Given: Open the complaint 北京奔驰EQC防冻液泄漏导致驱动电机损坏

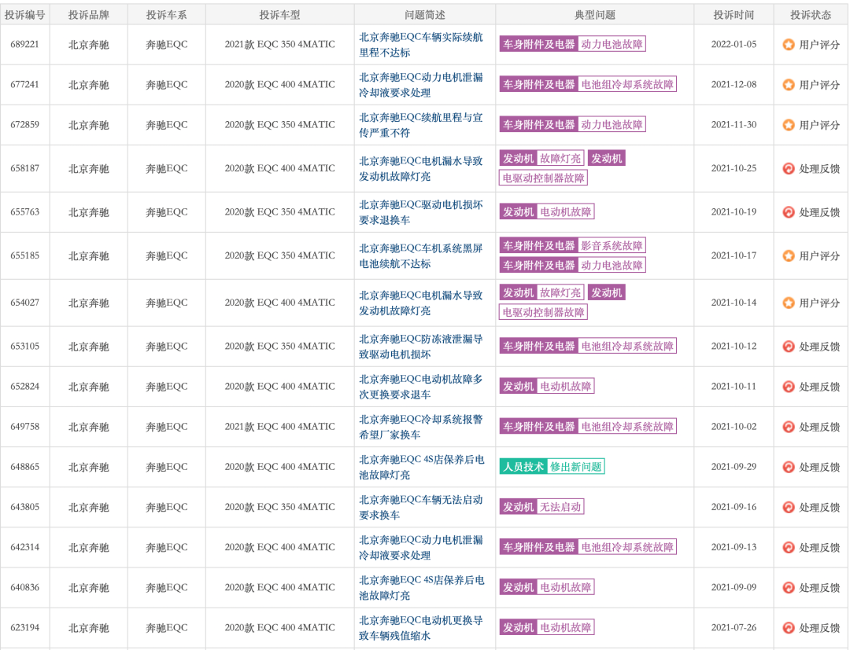Looking at the screenshot, I should coord(420,347).
